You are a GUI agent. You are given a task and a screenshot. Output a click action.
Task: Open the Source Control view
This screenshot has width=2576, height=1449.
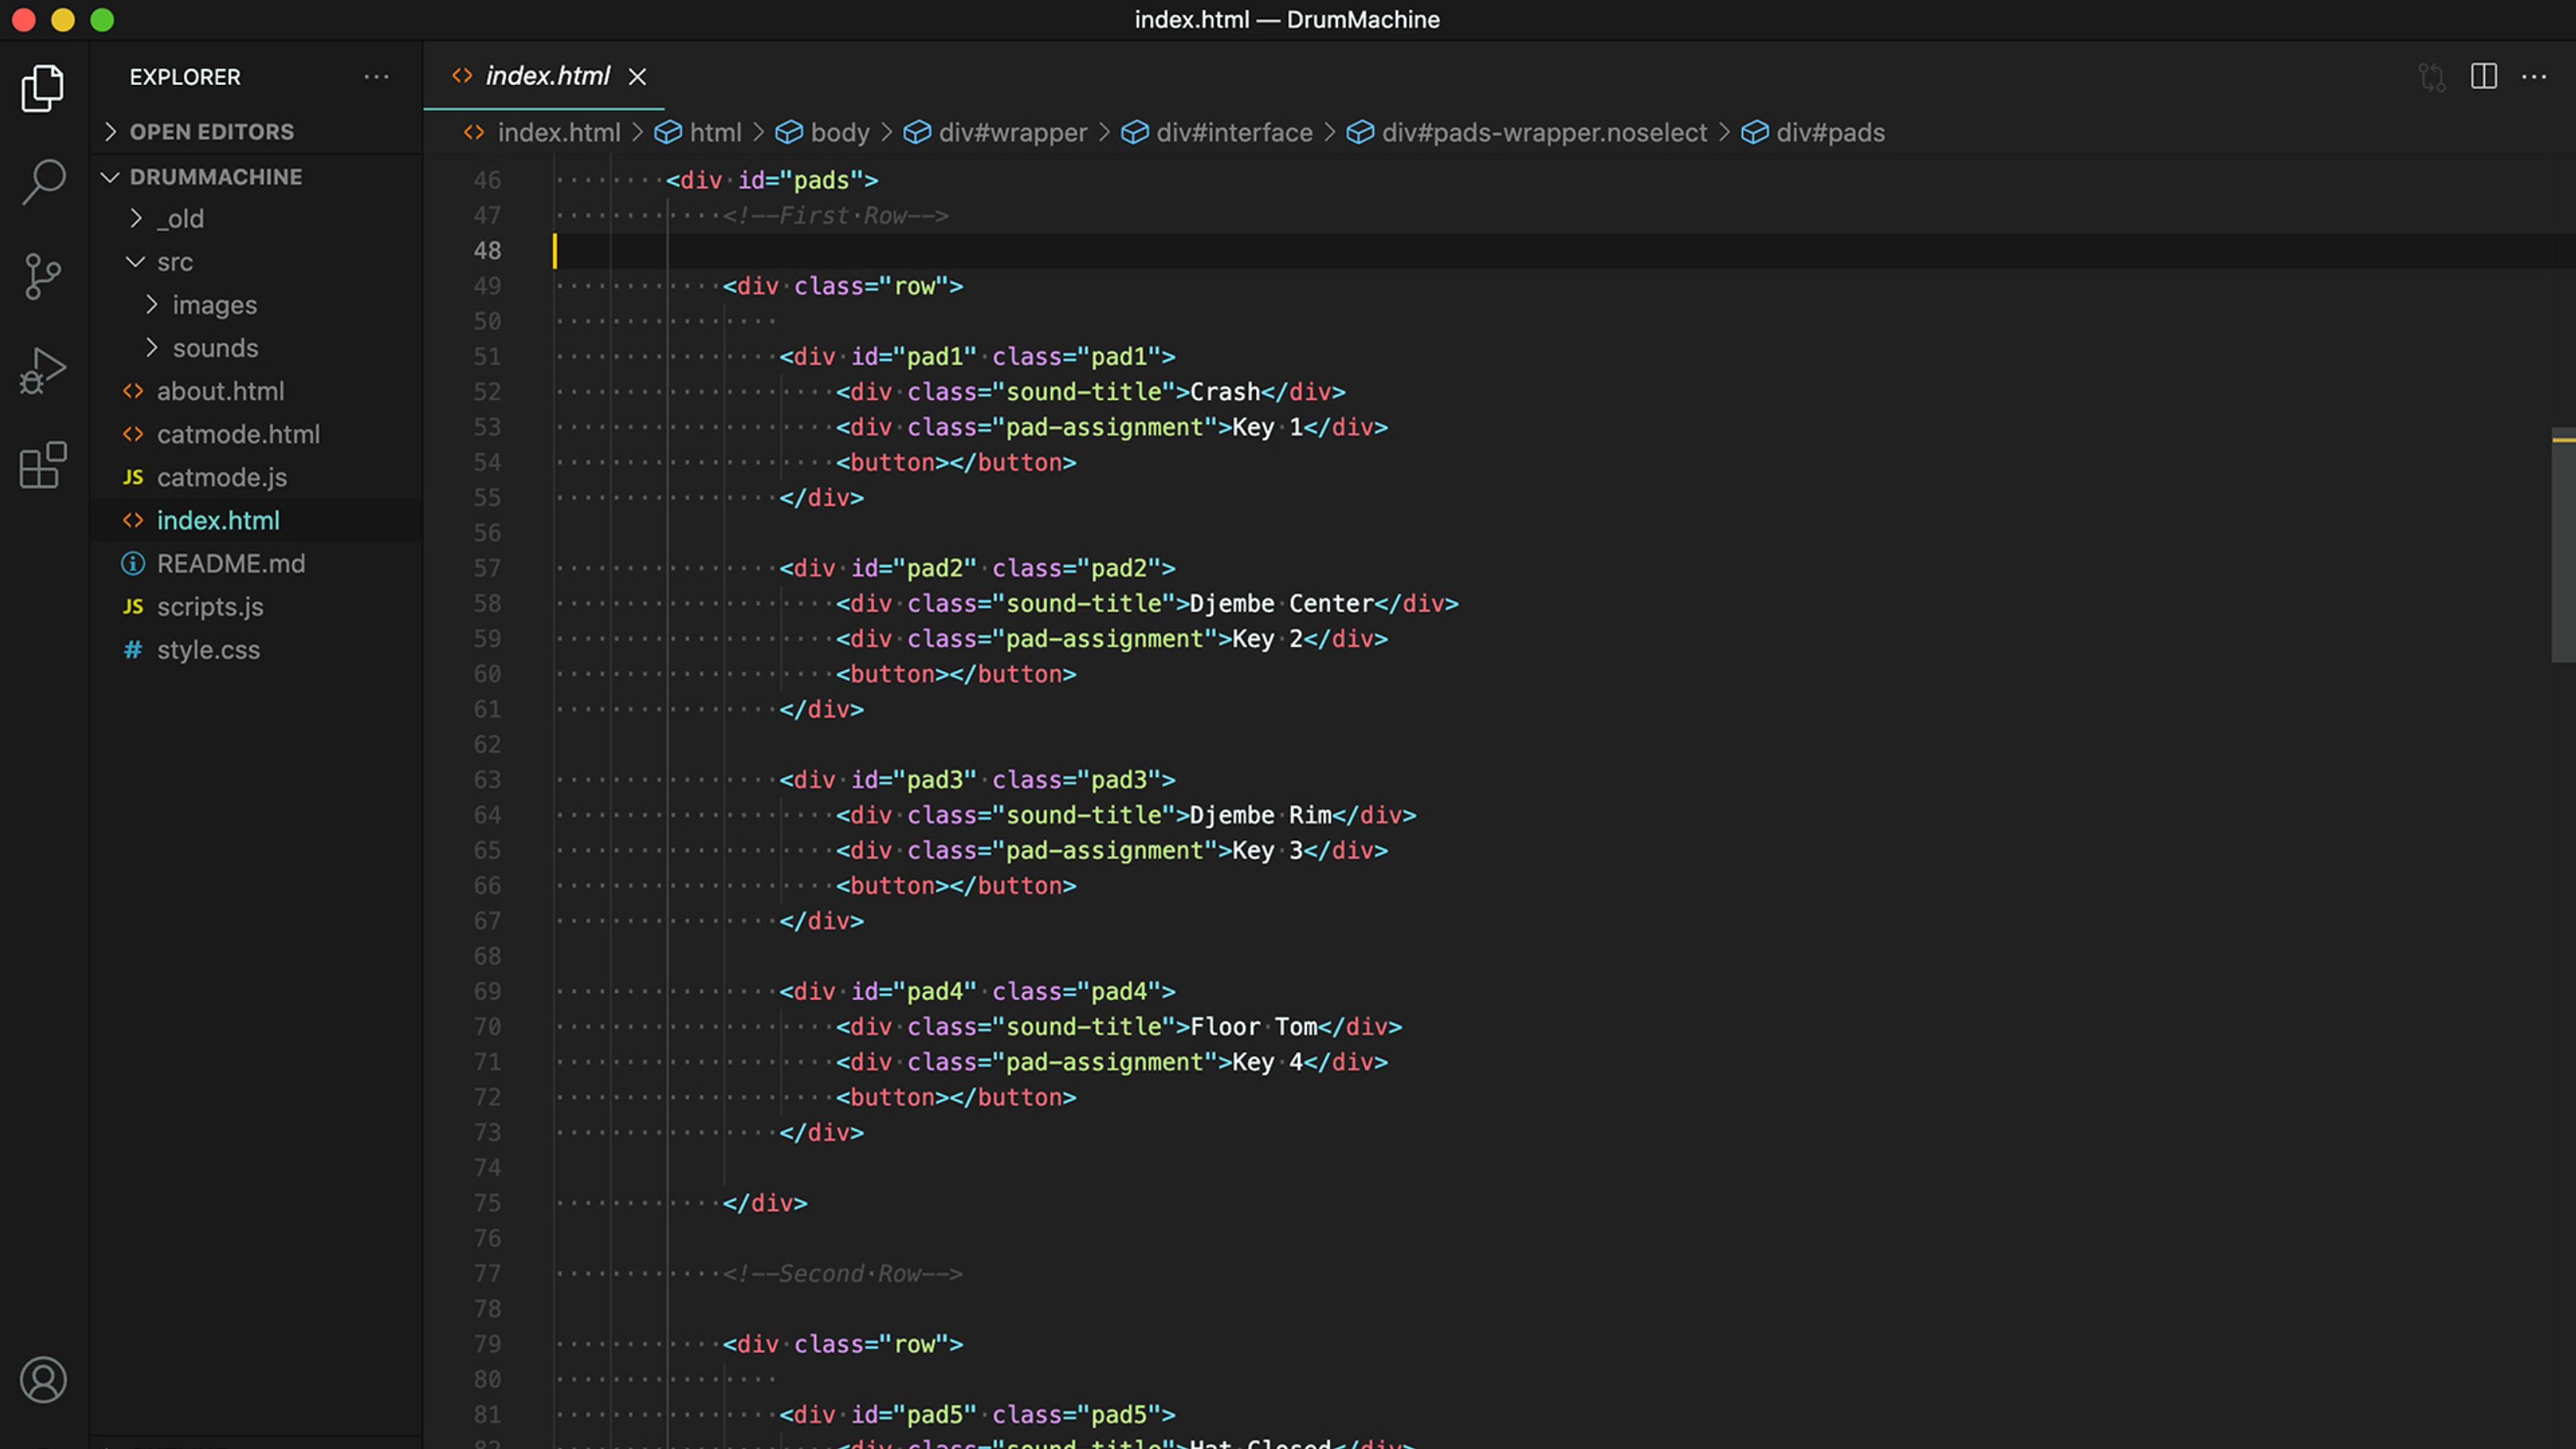(42, 276)
